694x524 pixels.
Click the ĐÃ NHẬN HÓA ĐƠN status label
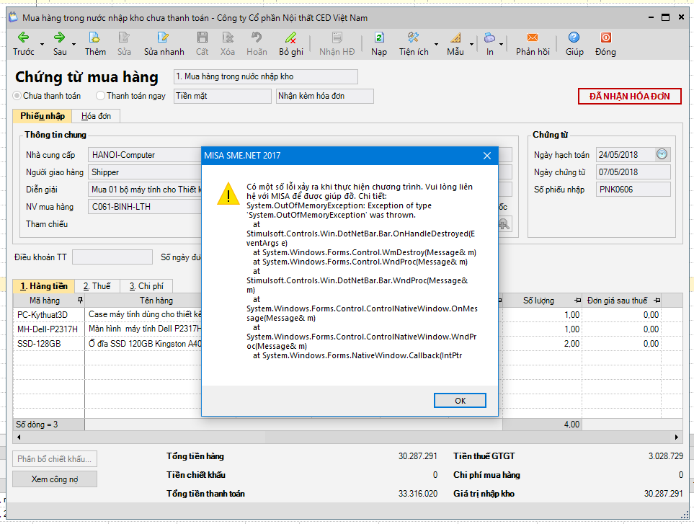coord(629,96)
